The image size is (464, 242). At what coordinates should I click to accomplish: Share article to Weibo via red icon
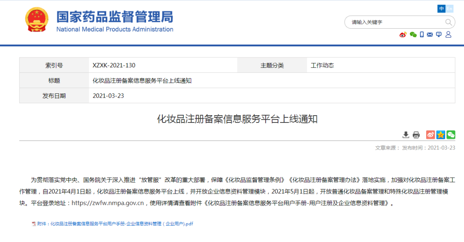coord(430,135)
